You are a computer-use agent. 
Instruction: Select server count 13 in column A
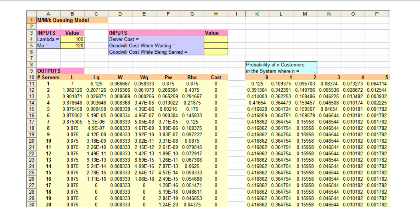[48, 160]
